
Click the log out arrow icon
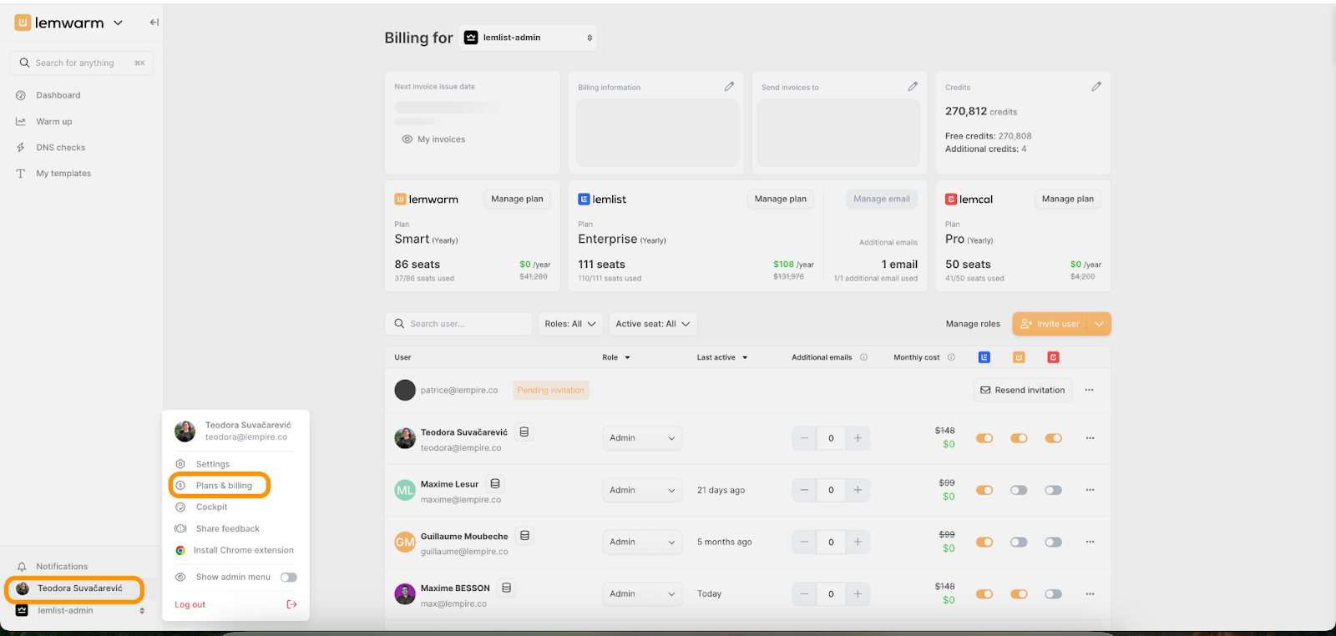tap(291, 604)
